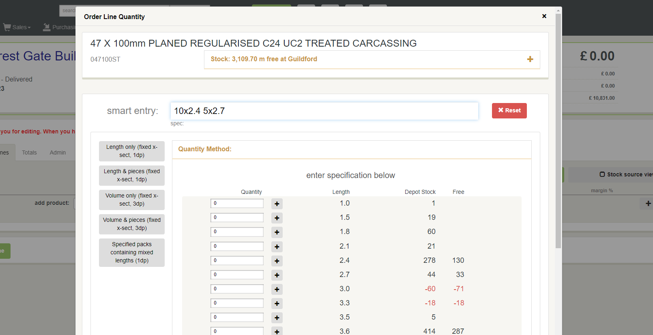Viewport: 653px width, 335px height.
Task: Click depot stock value 278
Action: (x=430, y=260)
